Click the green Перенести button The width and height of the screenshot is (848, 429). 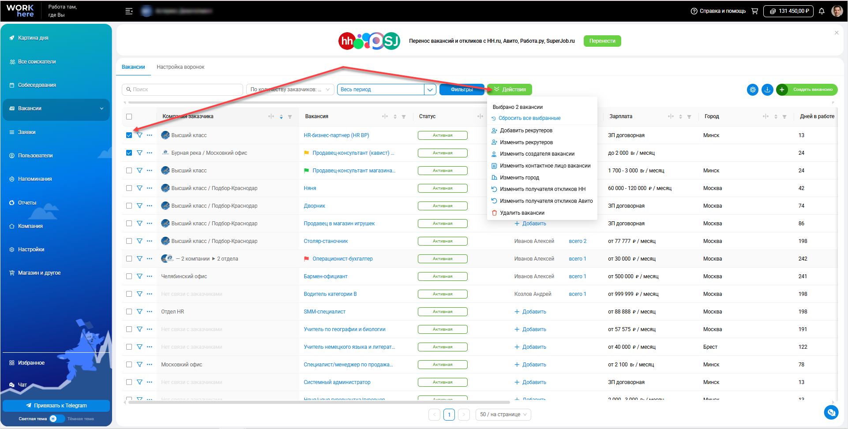(602, 41)
